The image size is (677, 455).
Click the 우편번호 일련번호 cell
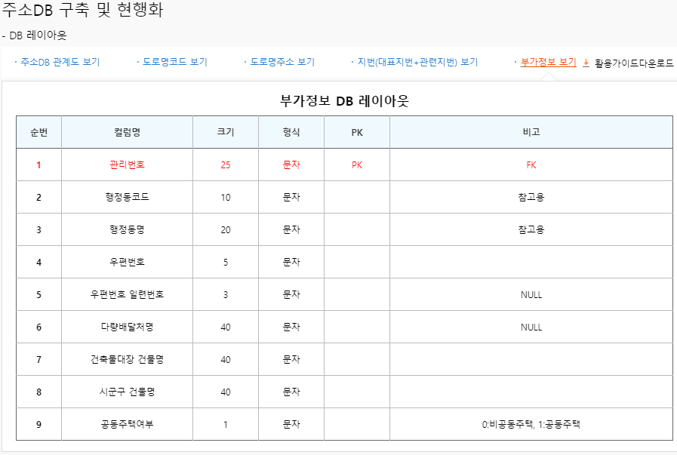point(127,294)
